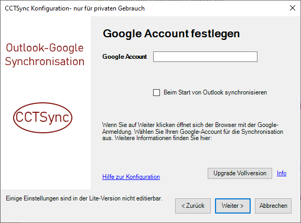Image resolution: width=301 pixels, height=223 pixels.
Task: Click the dialog title bar text
Action: click(x=74, y=8)
